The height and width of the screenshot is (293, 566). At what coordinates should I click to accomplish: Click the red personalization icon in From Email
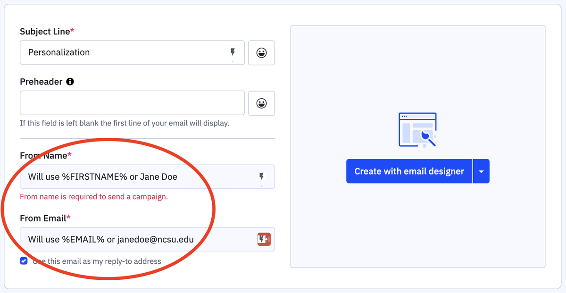[x=264, y=239]
